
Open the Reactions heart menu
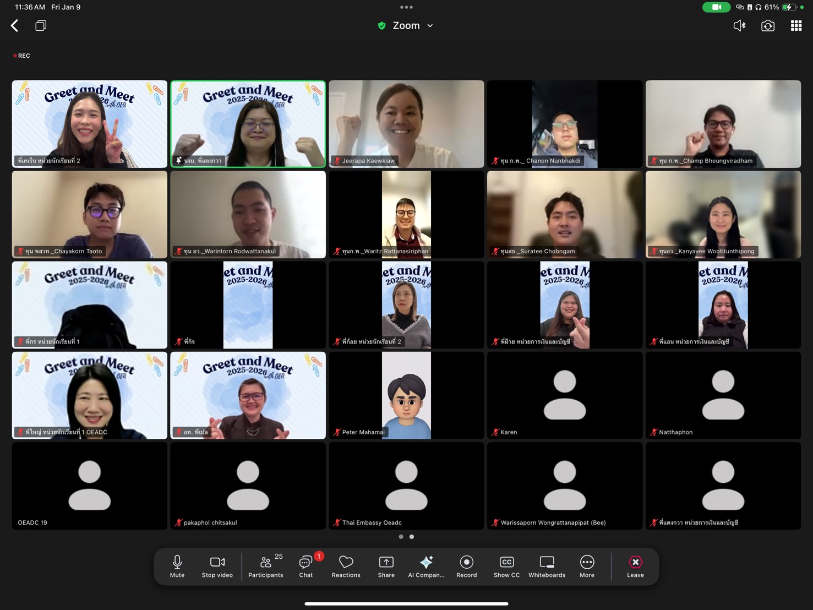tap(346, 566)
